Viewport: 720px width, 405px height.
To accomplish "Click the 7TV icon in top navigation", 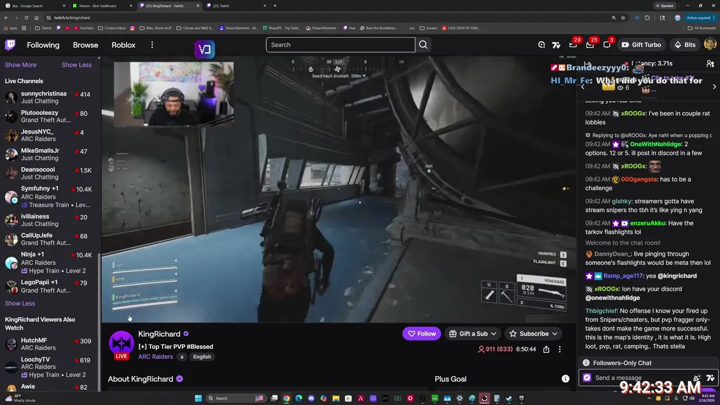I will [556, 45].
